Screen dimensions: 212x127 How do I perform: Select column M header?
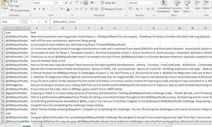(x=180, y=28)
